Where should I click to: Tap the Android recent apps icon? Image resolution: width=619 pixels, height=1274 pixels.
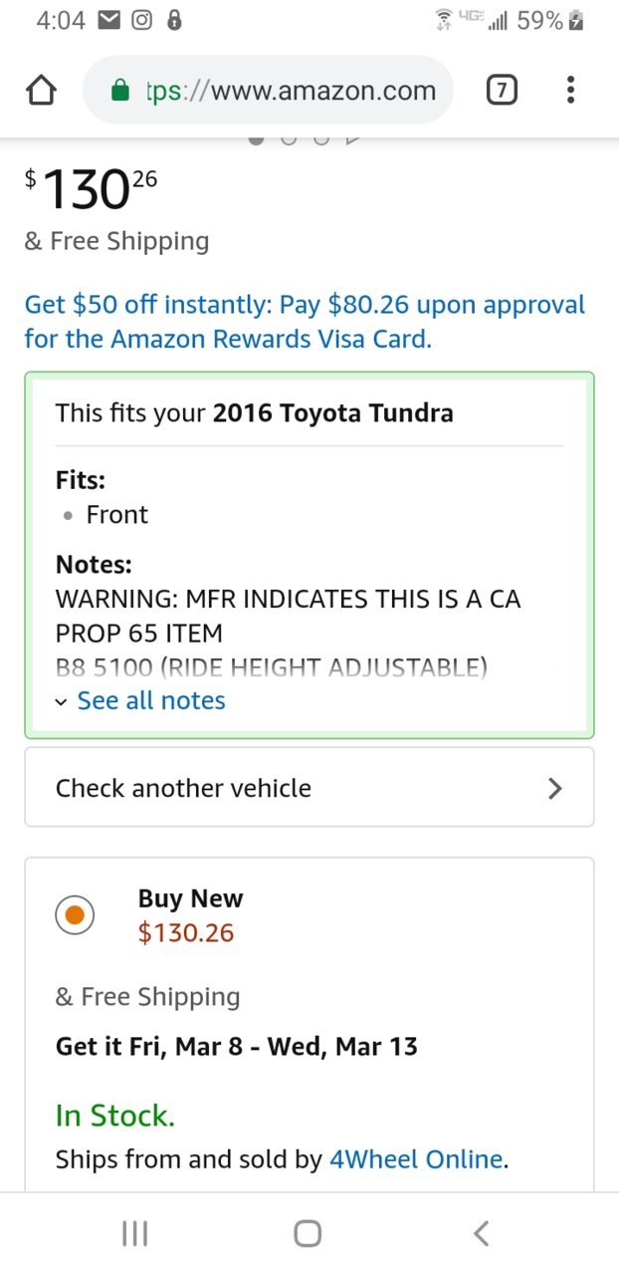coord(134,1234)
